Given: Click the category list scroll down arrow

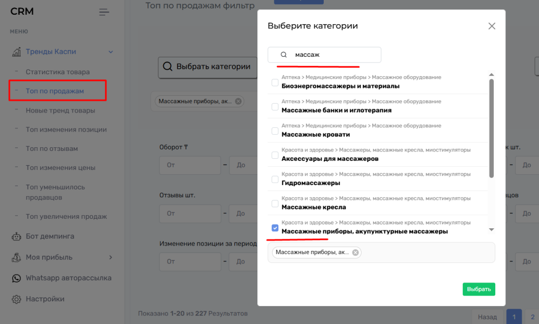Looking at the screenshot, I should pyautogui.click(x=492, y=229).
